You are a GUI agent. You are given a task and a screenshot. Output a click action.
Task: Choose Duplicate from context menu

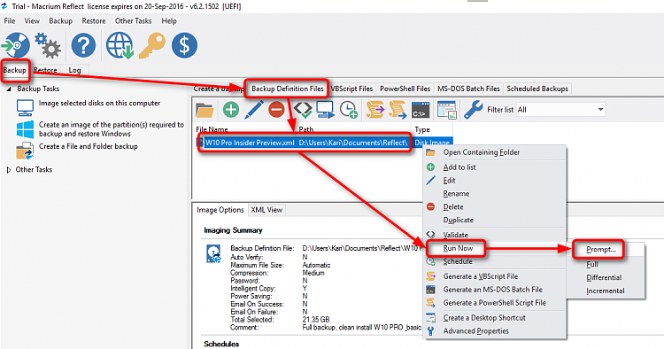tap(495, 220)
